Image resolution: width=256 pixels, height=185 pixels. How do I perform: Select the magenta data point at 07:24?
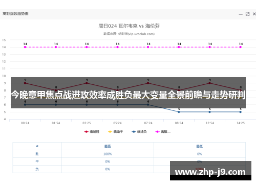(x=148, y=47)
